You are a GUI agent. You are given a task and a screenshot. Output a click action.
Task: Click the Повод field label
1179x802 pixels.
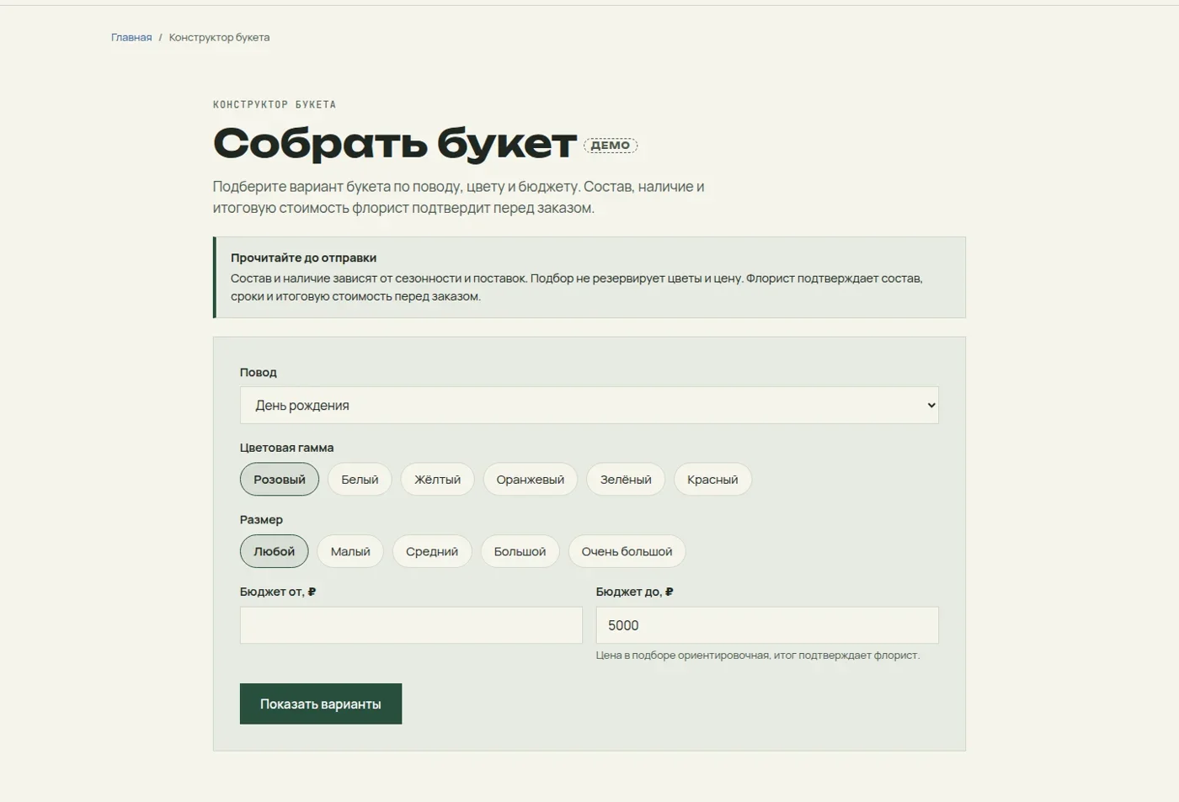tap(258, 372)
